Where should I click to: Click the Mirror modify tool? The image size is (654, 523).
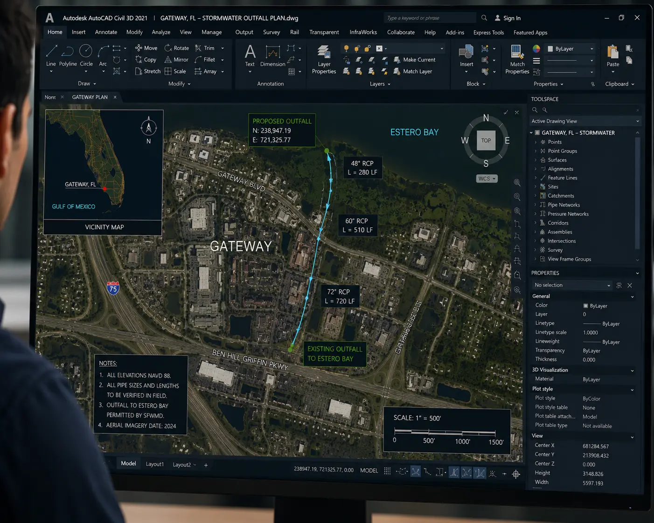pyautogui.click(x=176, y=60)
